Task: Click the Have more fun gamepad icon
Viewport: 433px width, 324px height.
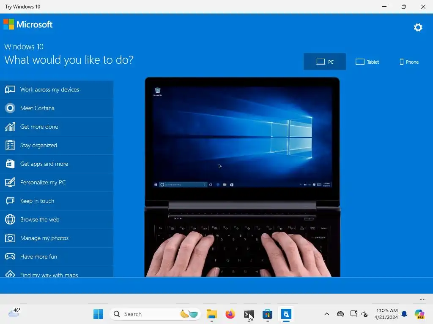Action: (10, 256)
